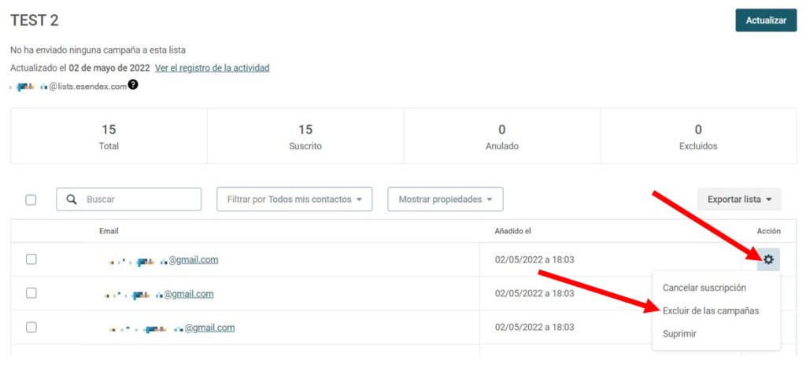Open the gear action menu for first contact
This screenshot has height=367, width=806.
point(768,259)
